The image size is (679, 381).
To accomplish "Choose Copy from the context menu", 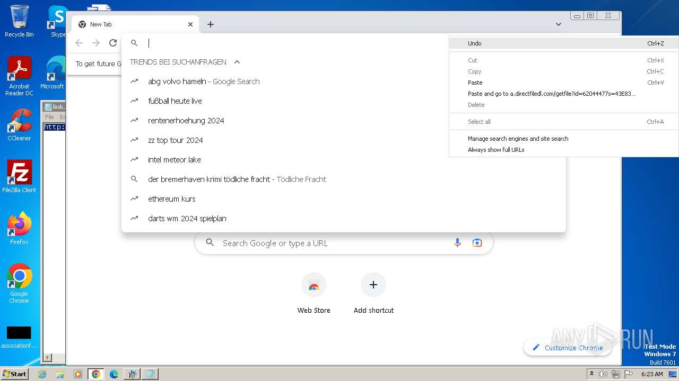I will (564, 71).
